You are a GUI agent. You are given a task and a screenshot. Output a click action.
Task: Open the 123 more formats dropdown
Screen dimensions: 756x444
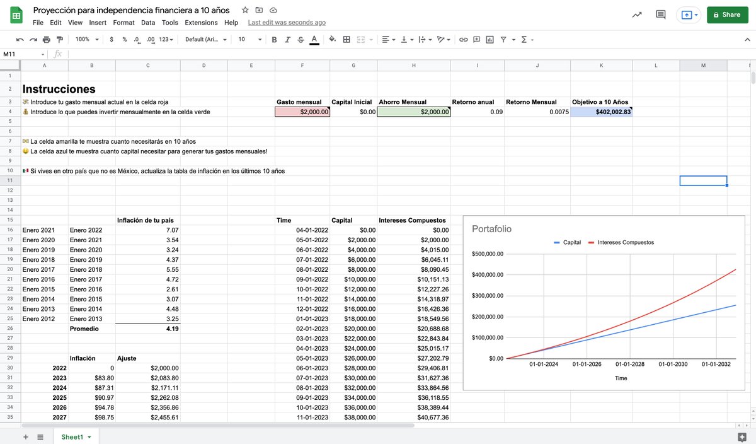(x=166, y=40)
